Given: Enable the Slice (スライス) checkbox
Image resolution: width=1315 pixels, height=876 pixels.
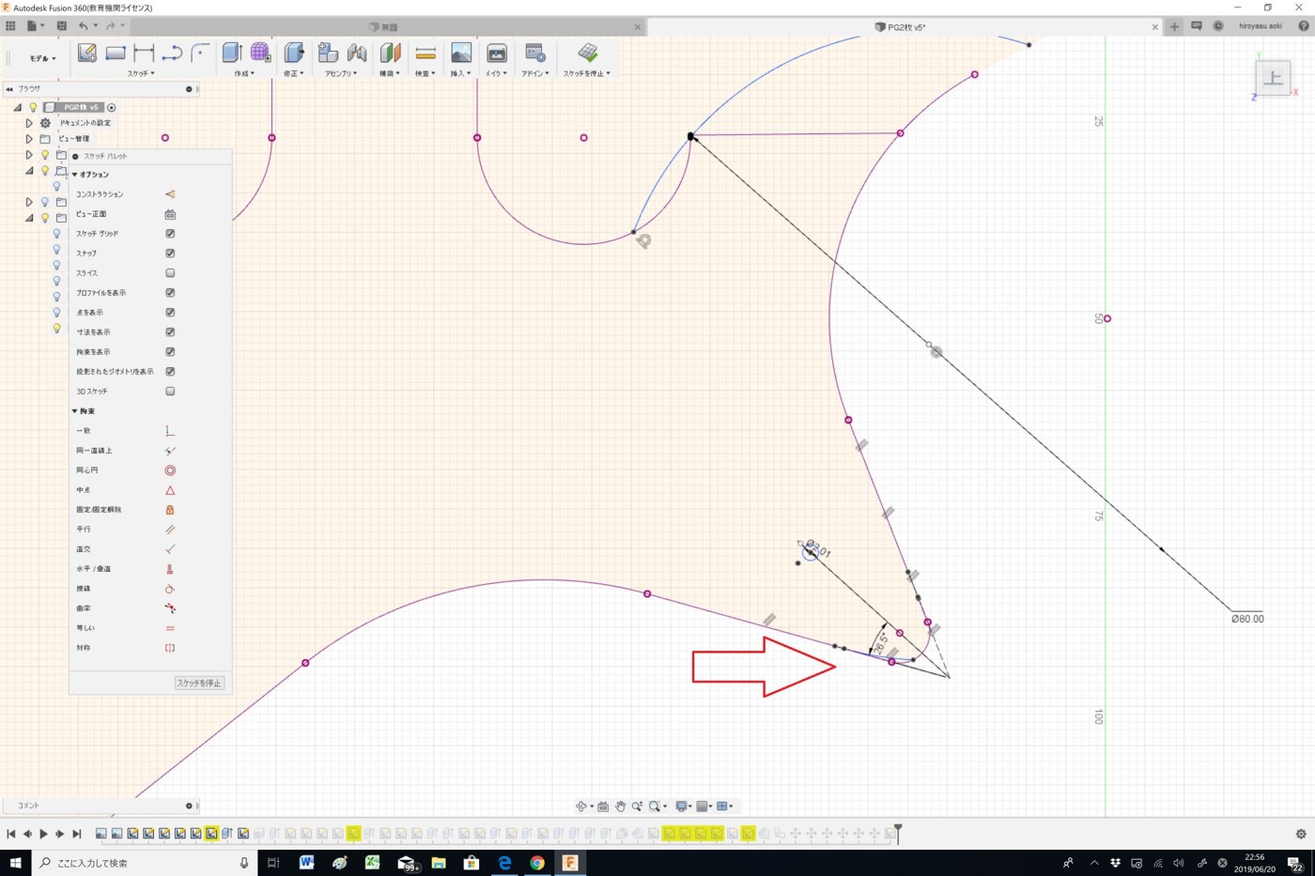Looking at the screenshot, I should 170,273.
